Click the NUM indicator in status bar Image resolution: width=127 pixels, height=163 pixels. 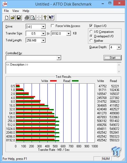106,159
